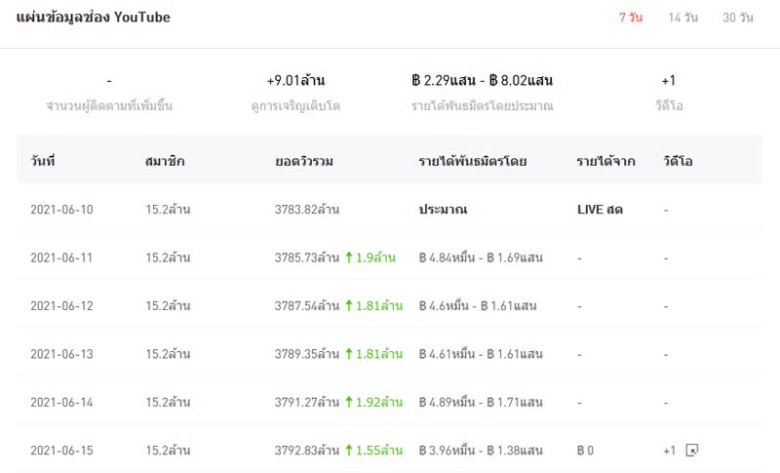This screenshot has height=473, width=780.
Task: Click revenue ฿4.89หมื่น - ฿1.71แสน
Action: (481, 403)
